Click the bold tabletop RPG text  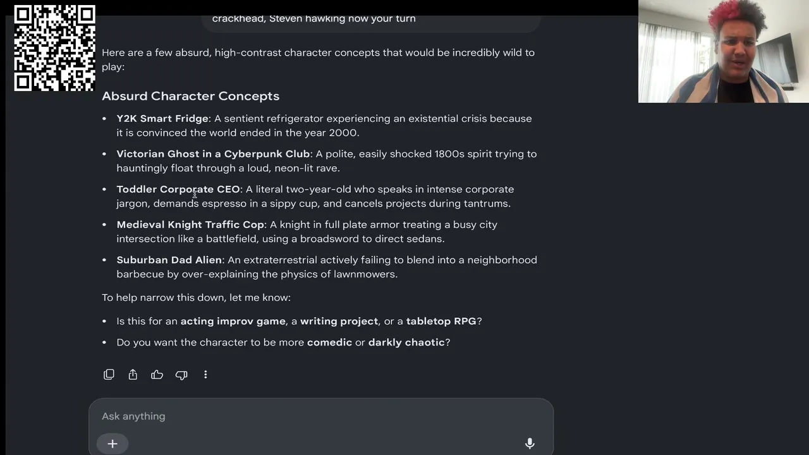coord(441,321)
